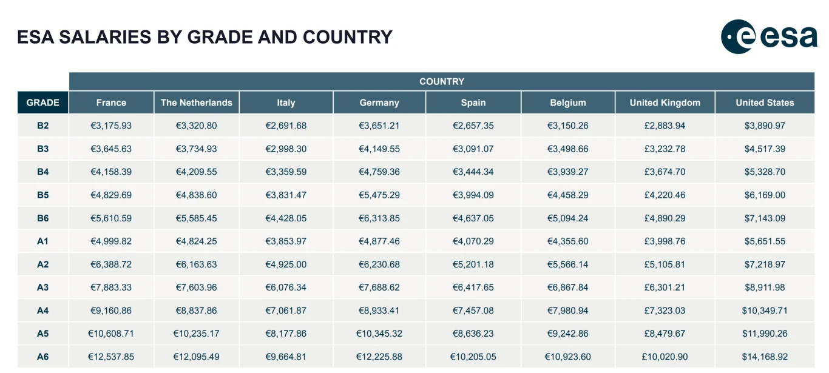Click Germany A3 salary €7,688.62
This screenshot has width=829, height=373.
pos(379,287)
